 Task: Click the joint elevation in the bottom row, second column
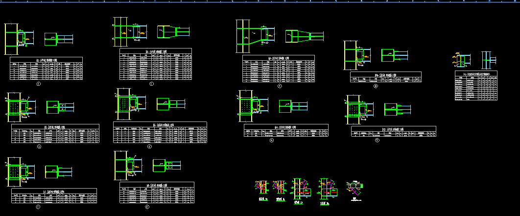[x=127, y=166]
